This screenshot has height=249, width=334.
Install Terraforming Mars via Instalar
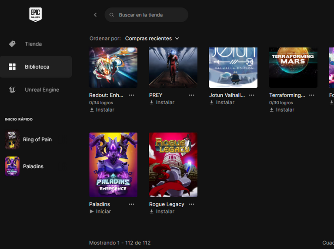[282, 110]
